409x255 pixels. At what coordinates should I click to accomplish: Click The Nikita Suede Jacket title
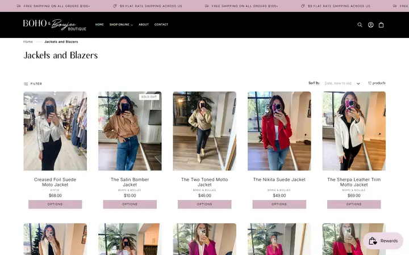click(279, 180)
